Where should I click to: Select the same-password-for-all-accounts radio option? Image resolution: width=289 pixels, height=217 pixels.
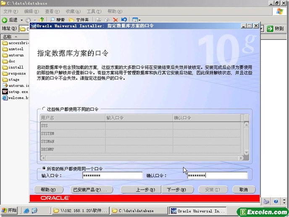tap(44, 168)
